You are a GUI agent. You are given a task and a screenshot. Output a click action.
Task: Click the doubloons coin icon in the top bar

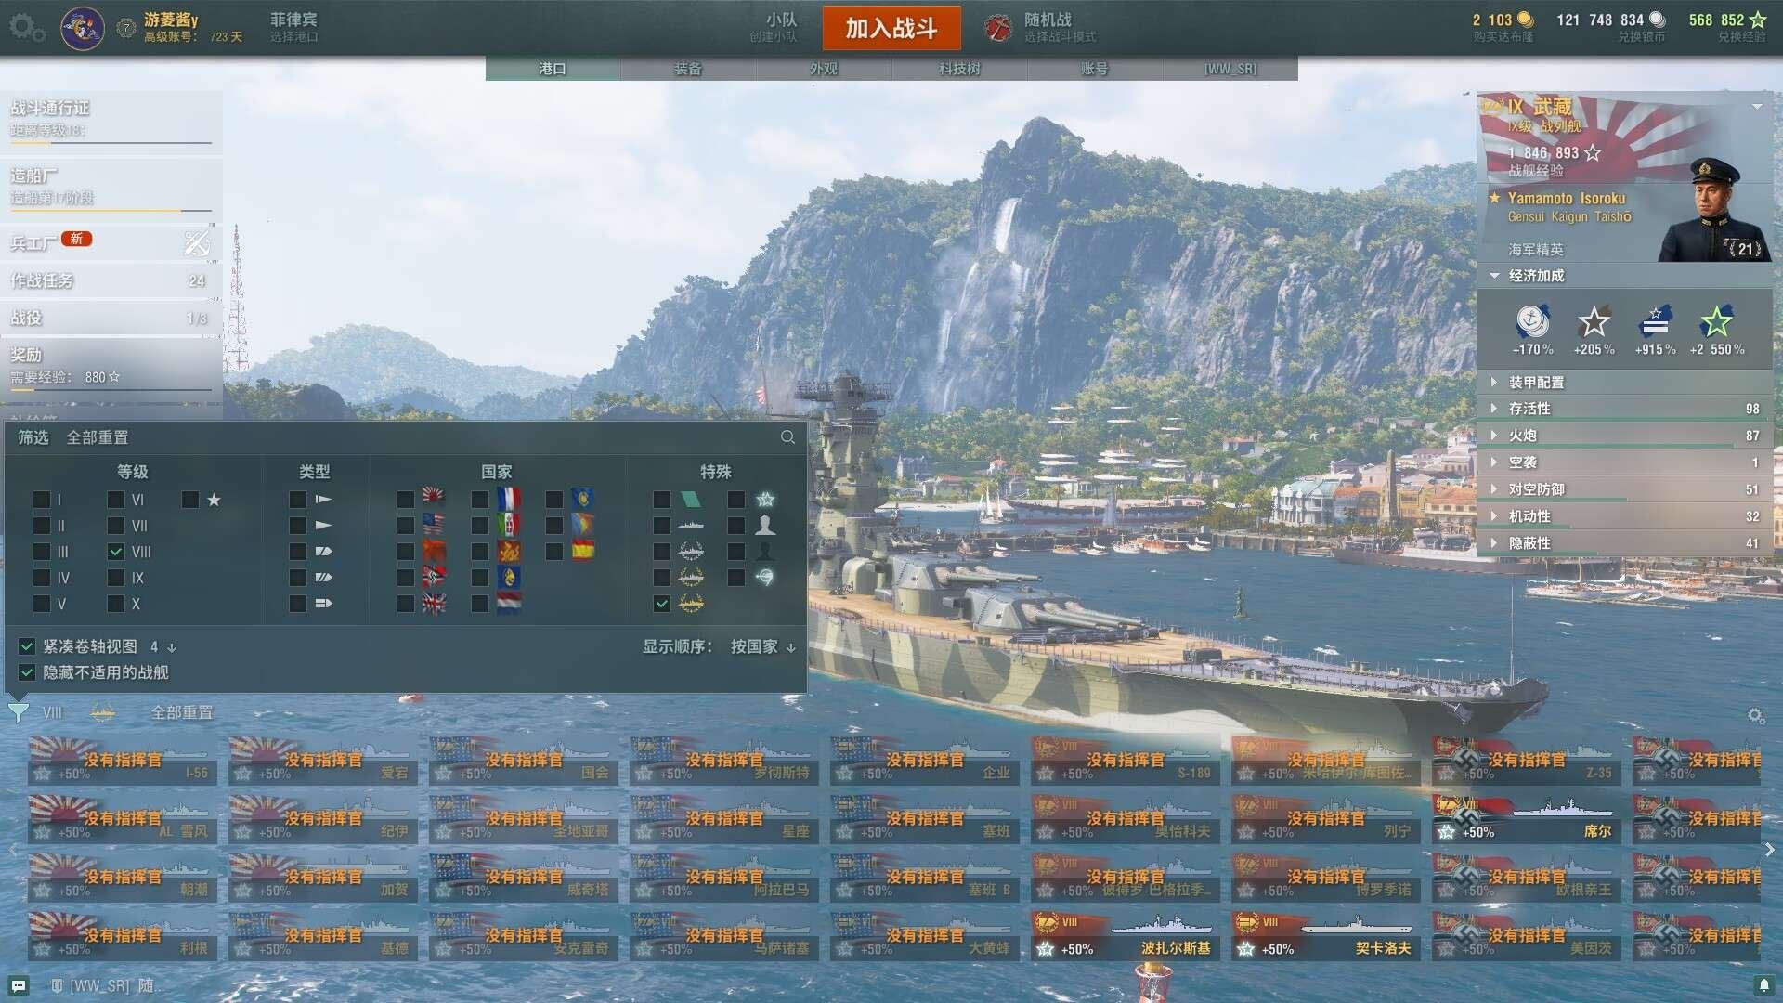point(1526,20)
